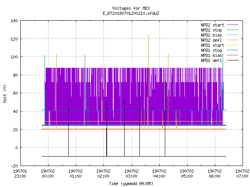Screen dimensions: 250x187
Task: Click the black NPD1 defl legend line
Action: click(232, 60)
